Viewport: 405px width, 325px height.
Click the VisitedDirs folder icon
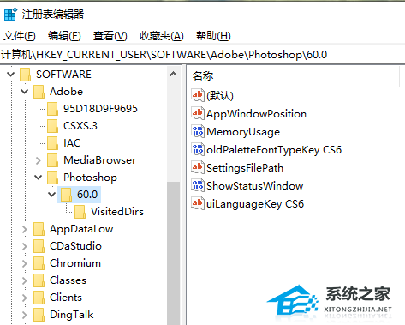tap(80, 212)
